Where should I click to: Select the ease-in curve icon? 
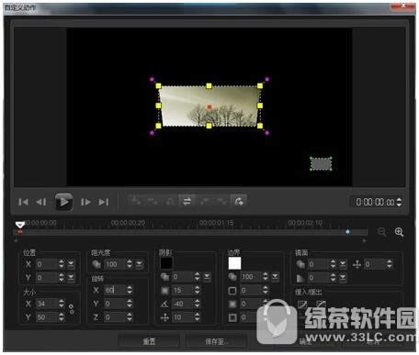pyautogui.click(x=302, y=305)
